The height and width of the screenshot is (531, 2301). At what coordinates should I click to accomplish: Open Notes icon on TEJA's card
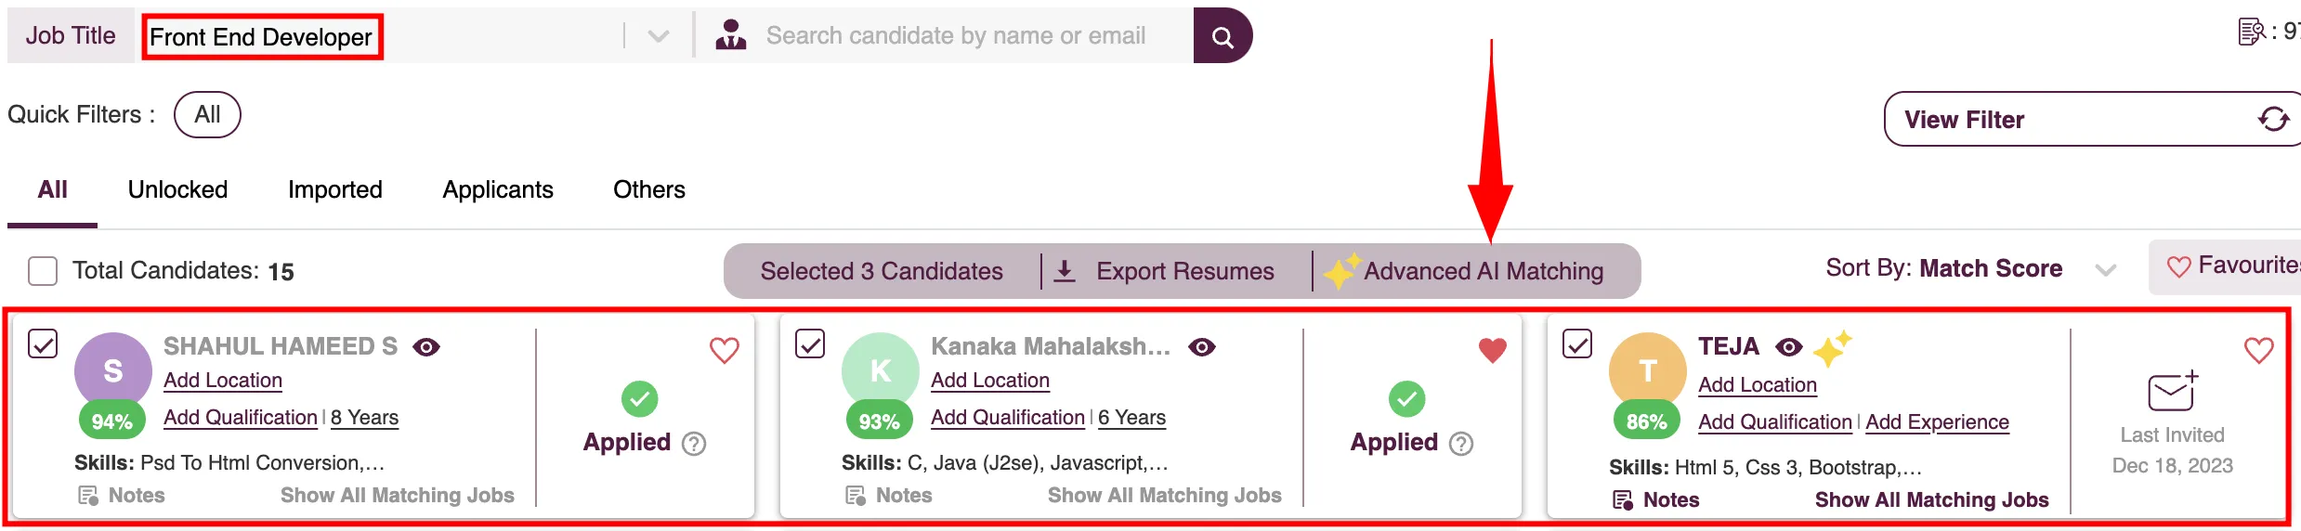click(x=1623, y=500)
